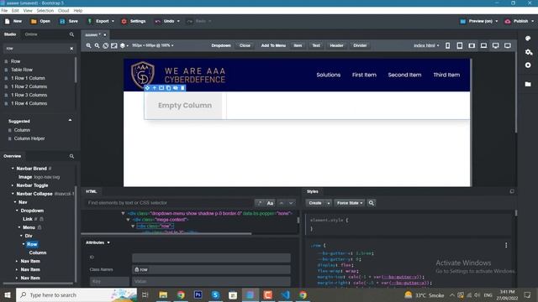Clear the component search with the X

click(71, 49)
